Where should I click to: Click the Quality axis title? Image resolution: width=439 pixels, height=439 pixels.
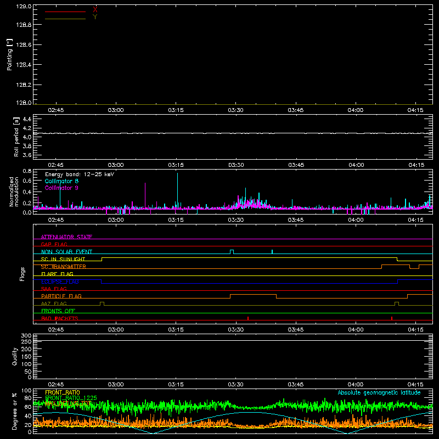point(15,356)
